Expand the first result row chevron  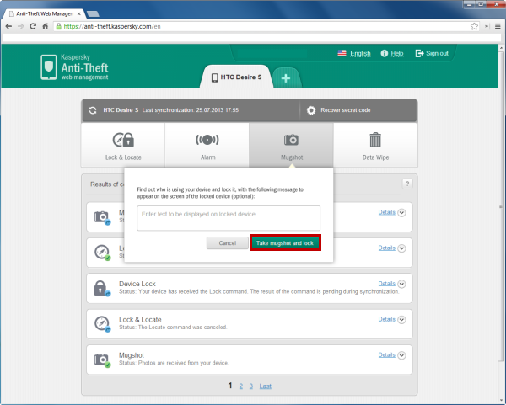[401, 213]
